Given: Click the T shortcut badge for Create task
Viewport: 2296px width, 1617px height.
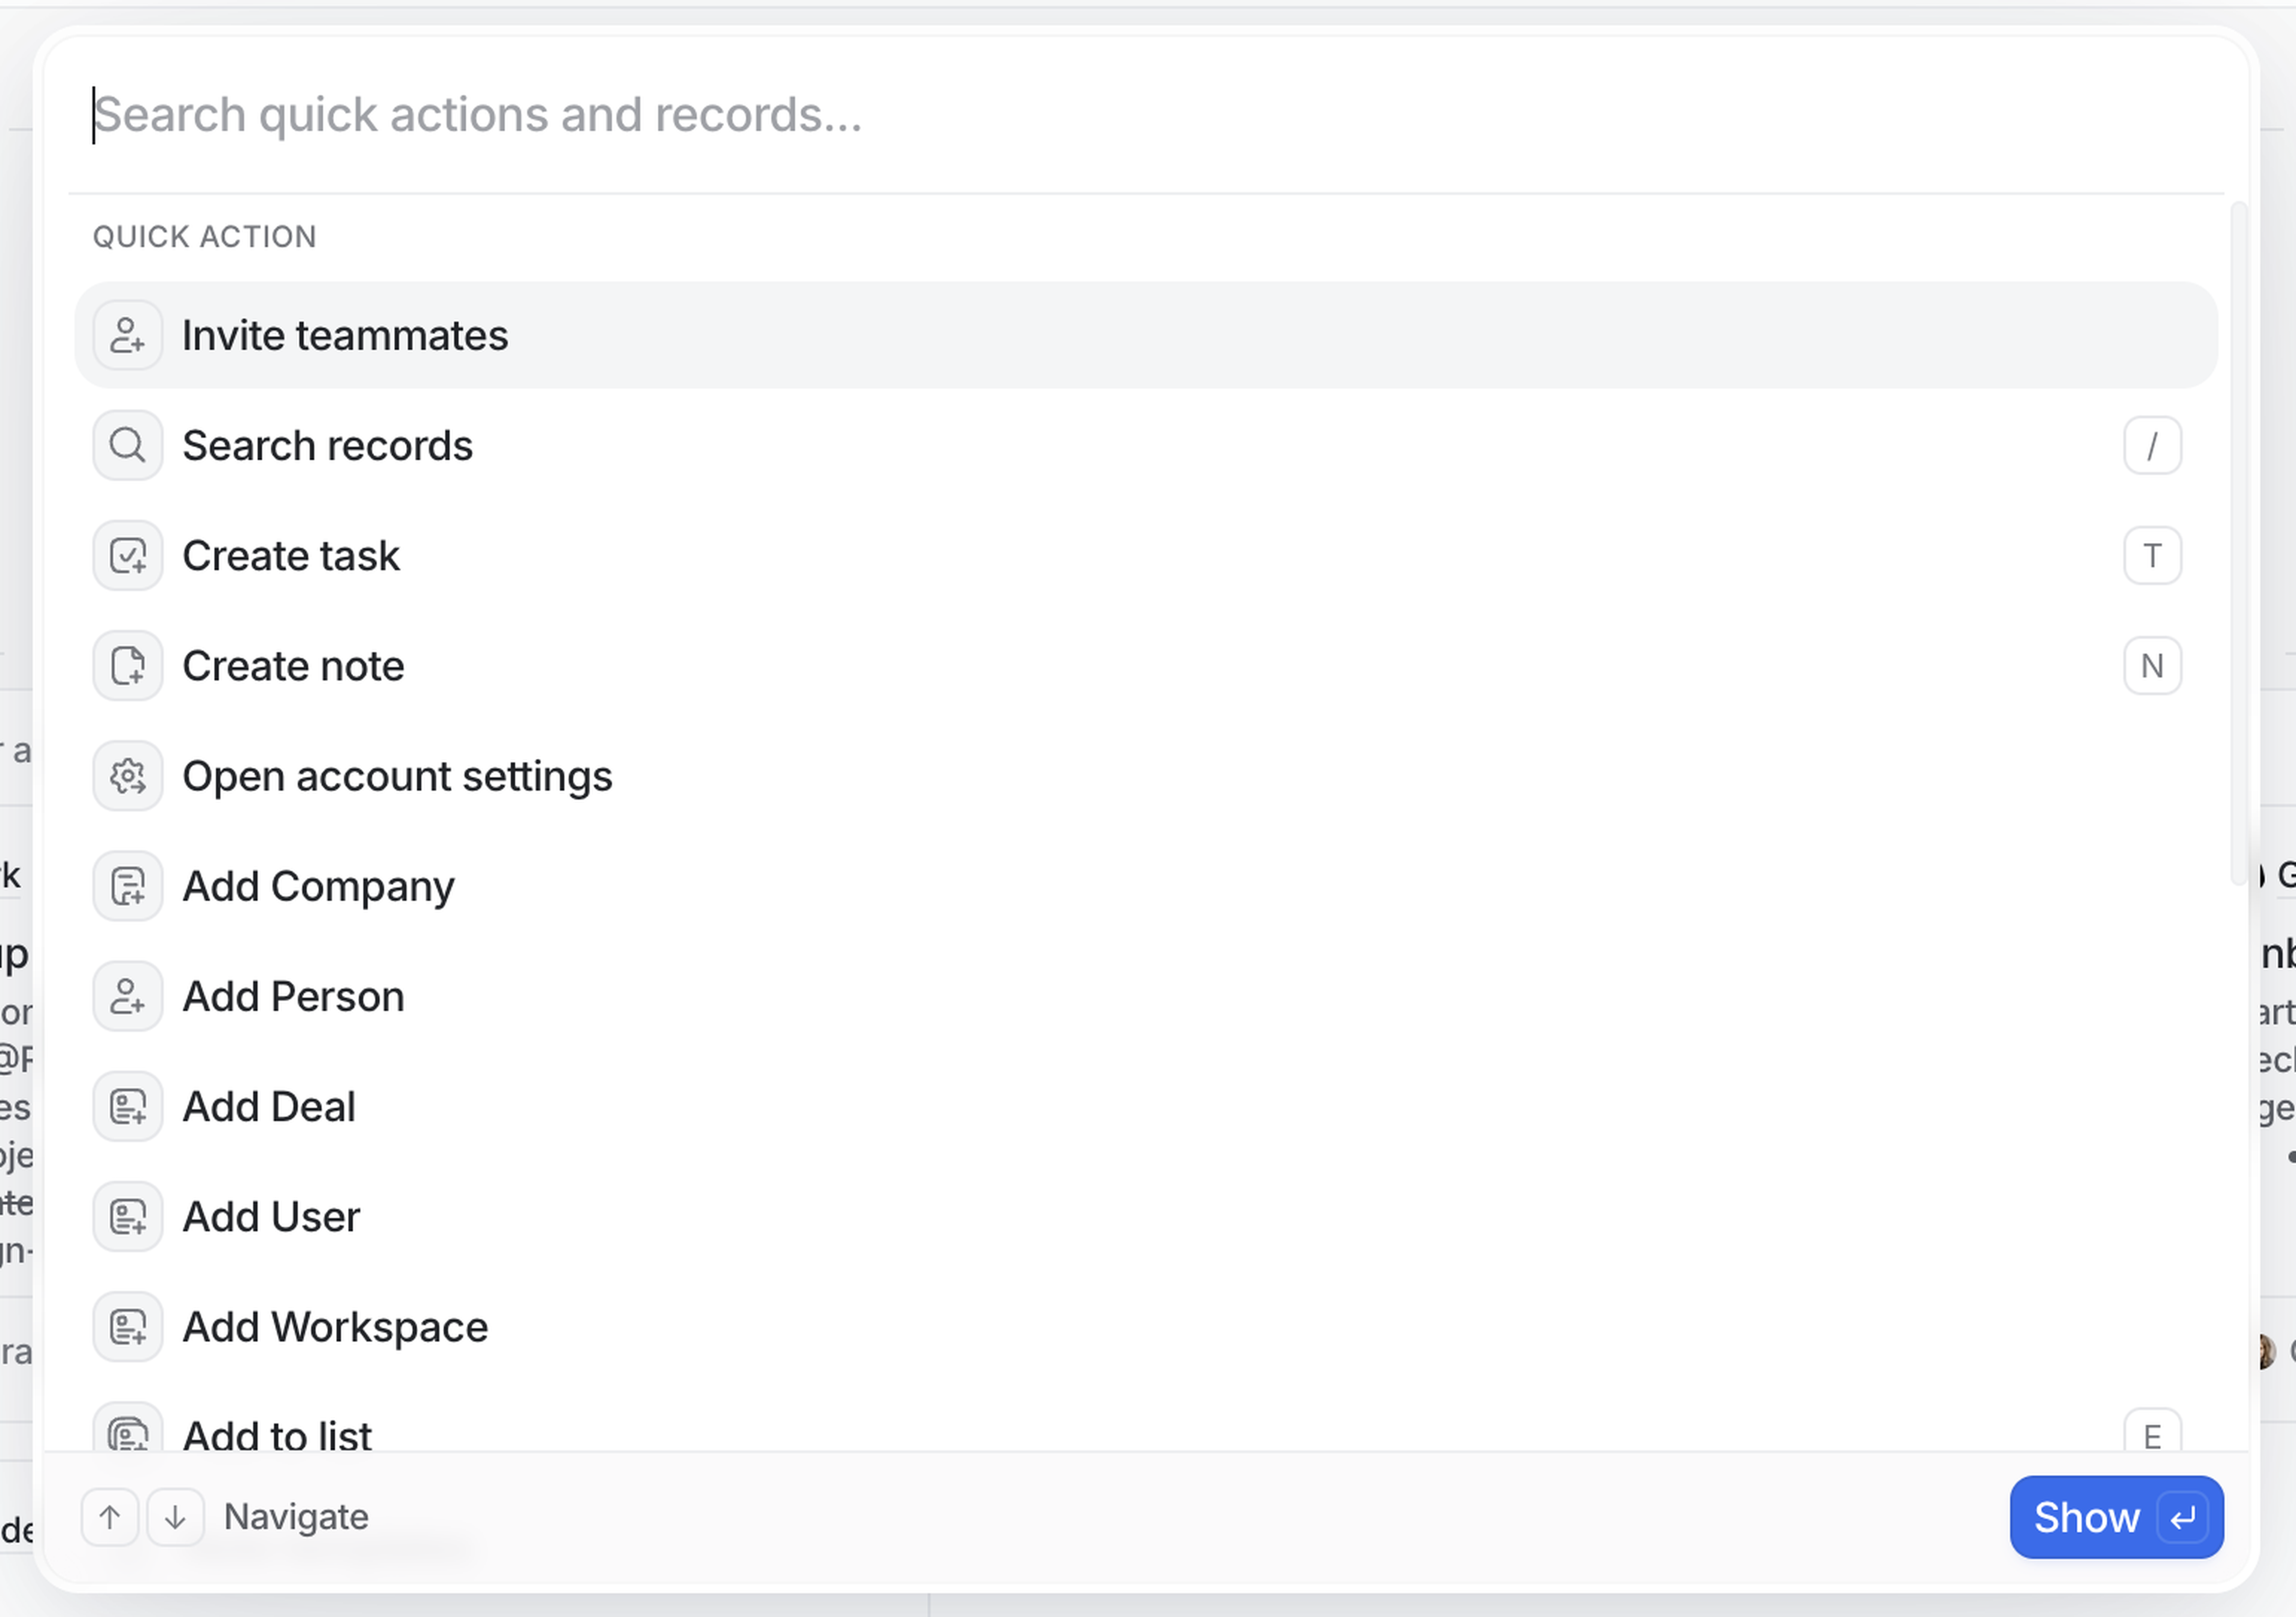Looking at the screenshot, I should point(2152,555).
